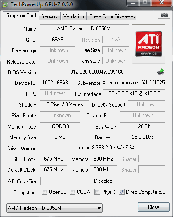173x217 pixels.
Task: Uncheck the DirectCompute 5.0 checkbox
Action: (x=122, y=192)
